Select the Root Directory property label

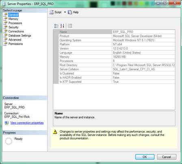click(x=68, y=65)
